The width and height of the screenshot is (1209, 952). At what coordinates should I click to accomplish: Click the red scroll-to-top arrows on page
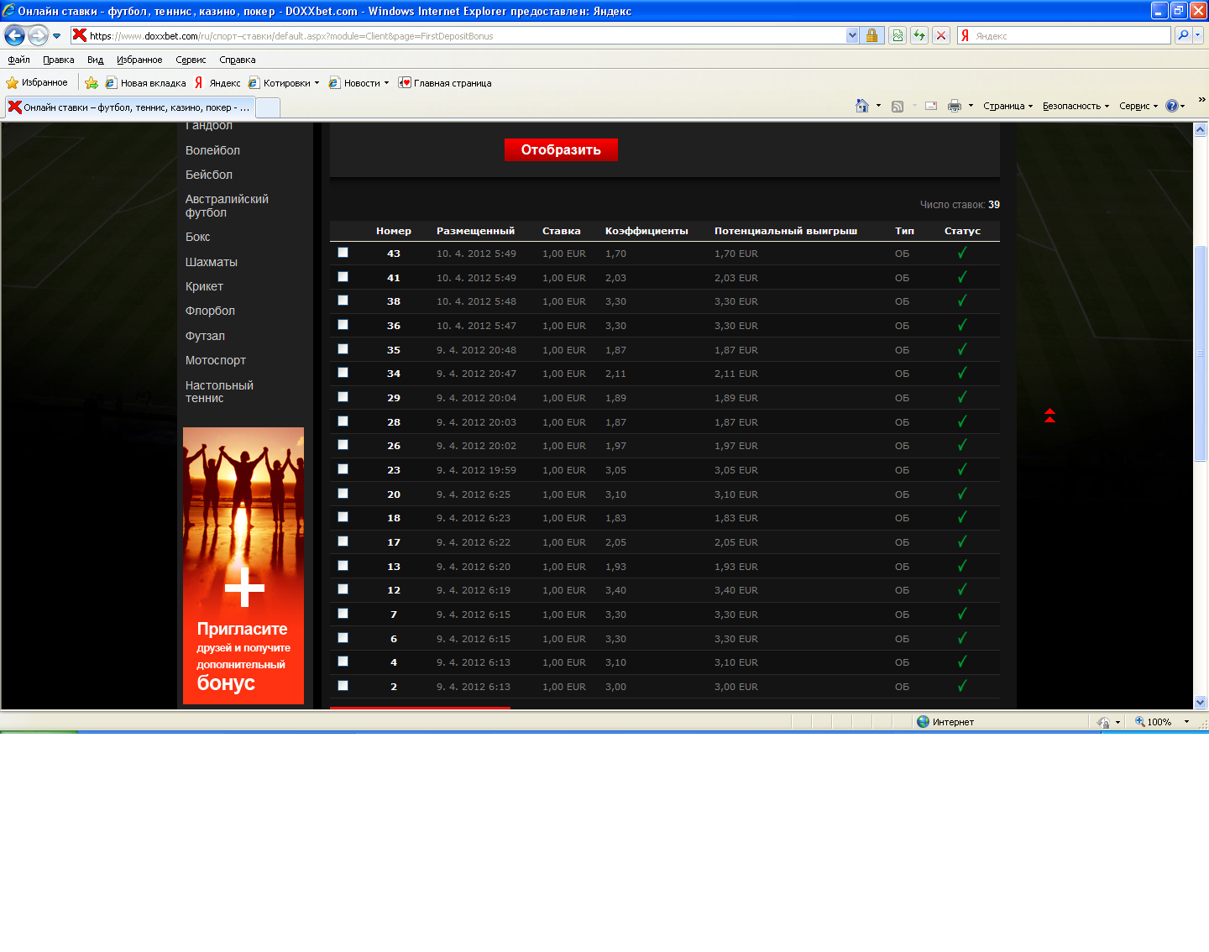click(1049, 416)
